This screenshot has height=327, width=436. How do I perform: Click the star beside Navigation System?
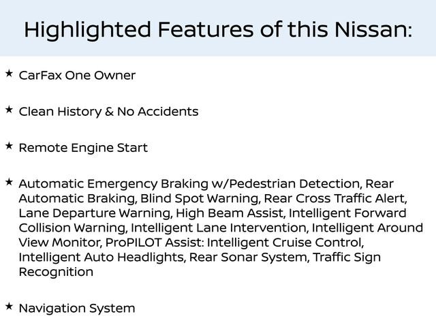[x=9, y=307]
